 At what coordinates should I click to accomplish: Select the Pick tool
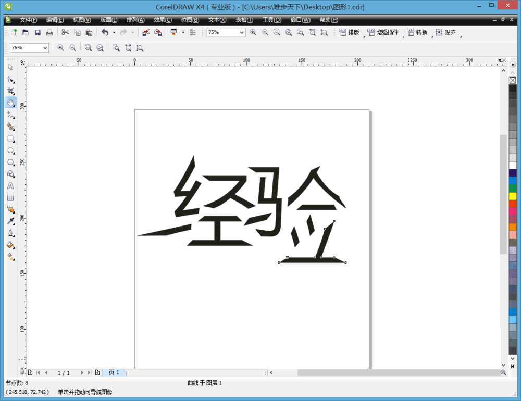pyautogui.click(x=10, y=67)
